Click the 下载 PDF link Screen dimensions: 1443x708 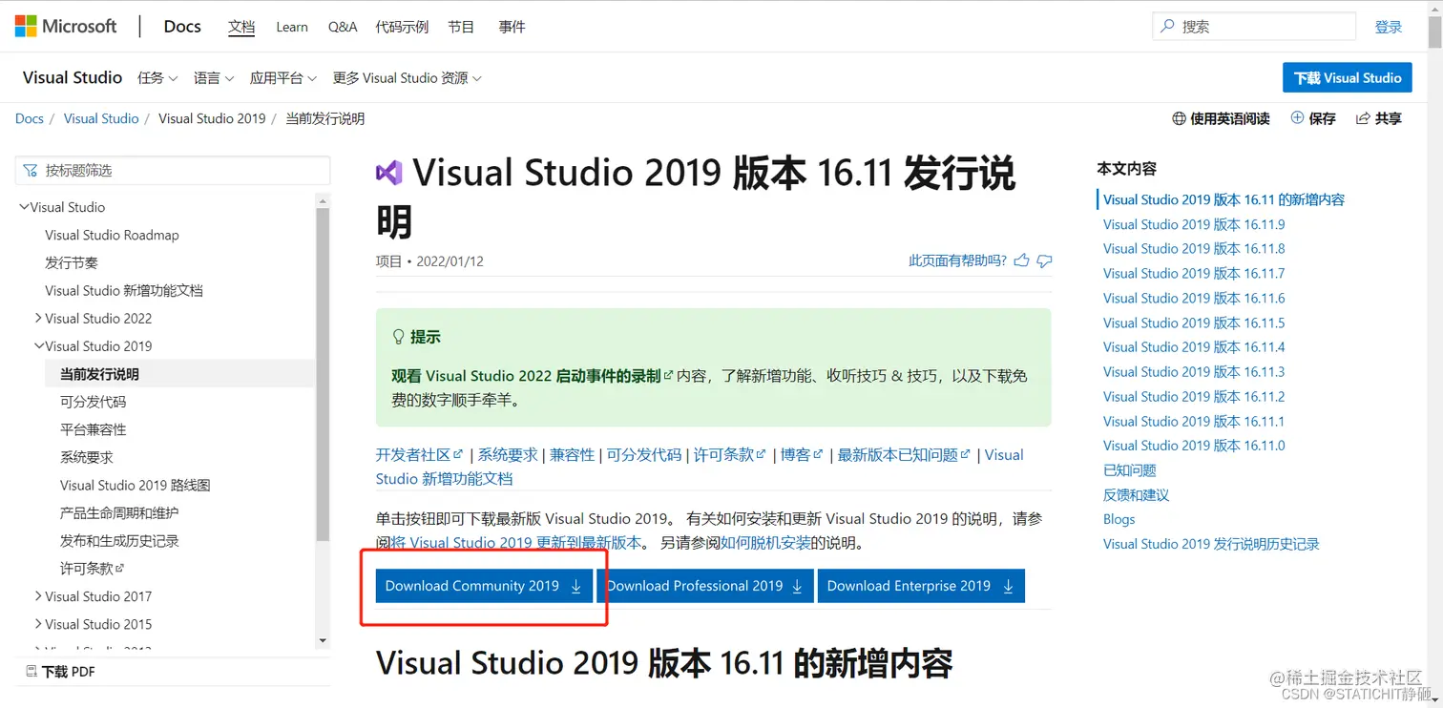coord(68,671)
